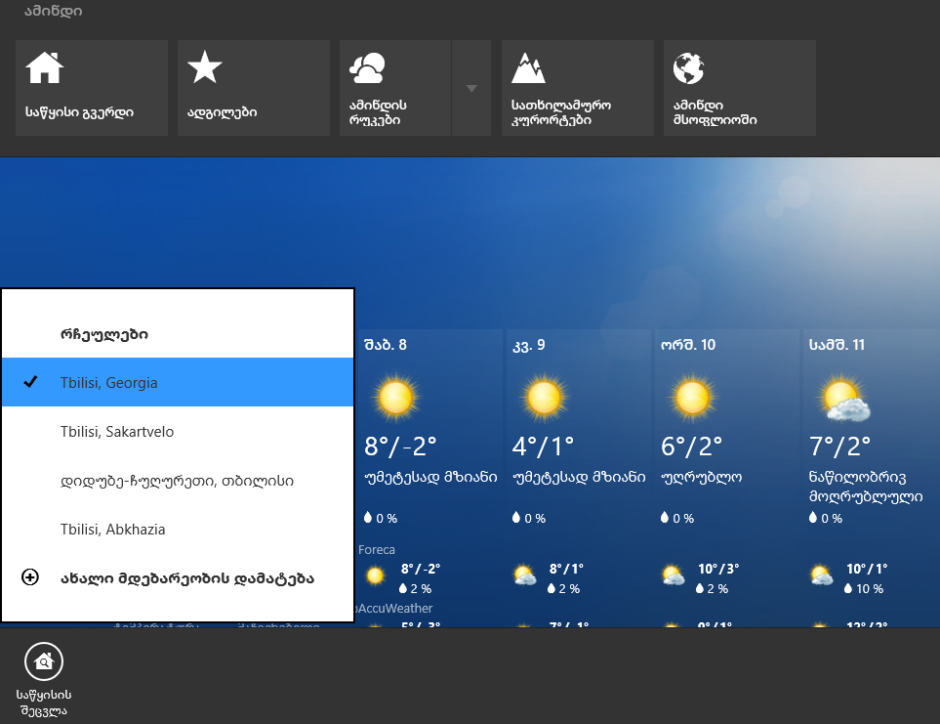This screenshot has height=724, width=940.
Task: Select Tbilisi, Abkhazia from the list
Action: pos(178,529)
